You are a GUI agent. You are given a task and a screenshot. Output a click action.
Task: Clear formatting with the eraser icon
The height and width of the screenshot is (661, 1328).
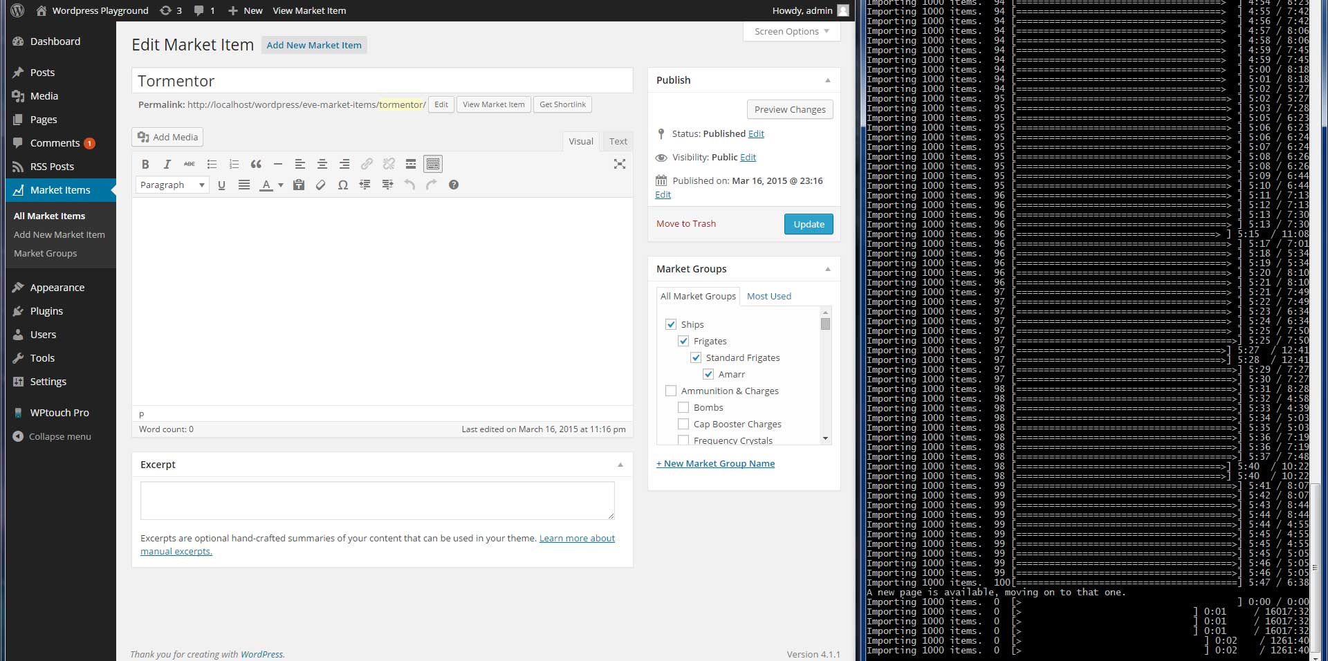click(321, 185)
